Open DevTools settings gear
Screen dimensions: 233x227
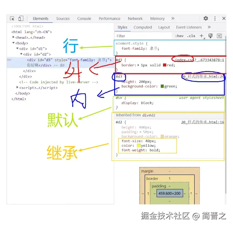click(x=206, y=18)
